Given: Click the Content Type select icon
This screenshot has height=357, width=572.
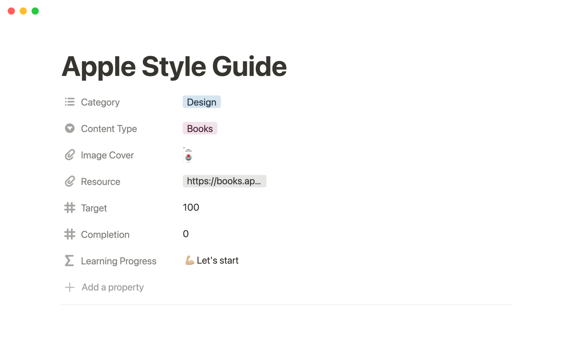Looking at the screenshot, I should pyautogui.click(x=70, y=129).
